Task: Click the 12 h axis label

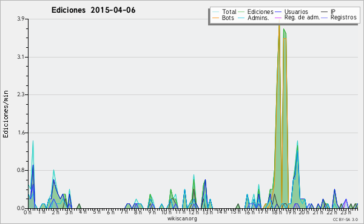Action: pyautogui.click(x=194, y=212)
